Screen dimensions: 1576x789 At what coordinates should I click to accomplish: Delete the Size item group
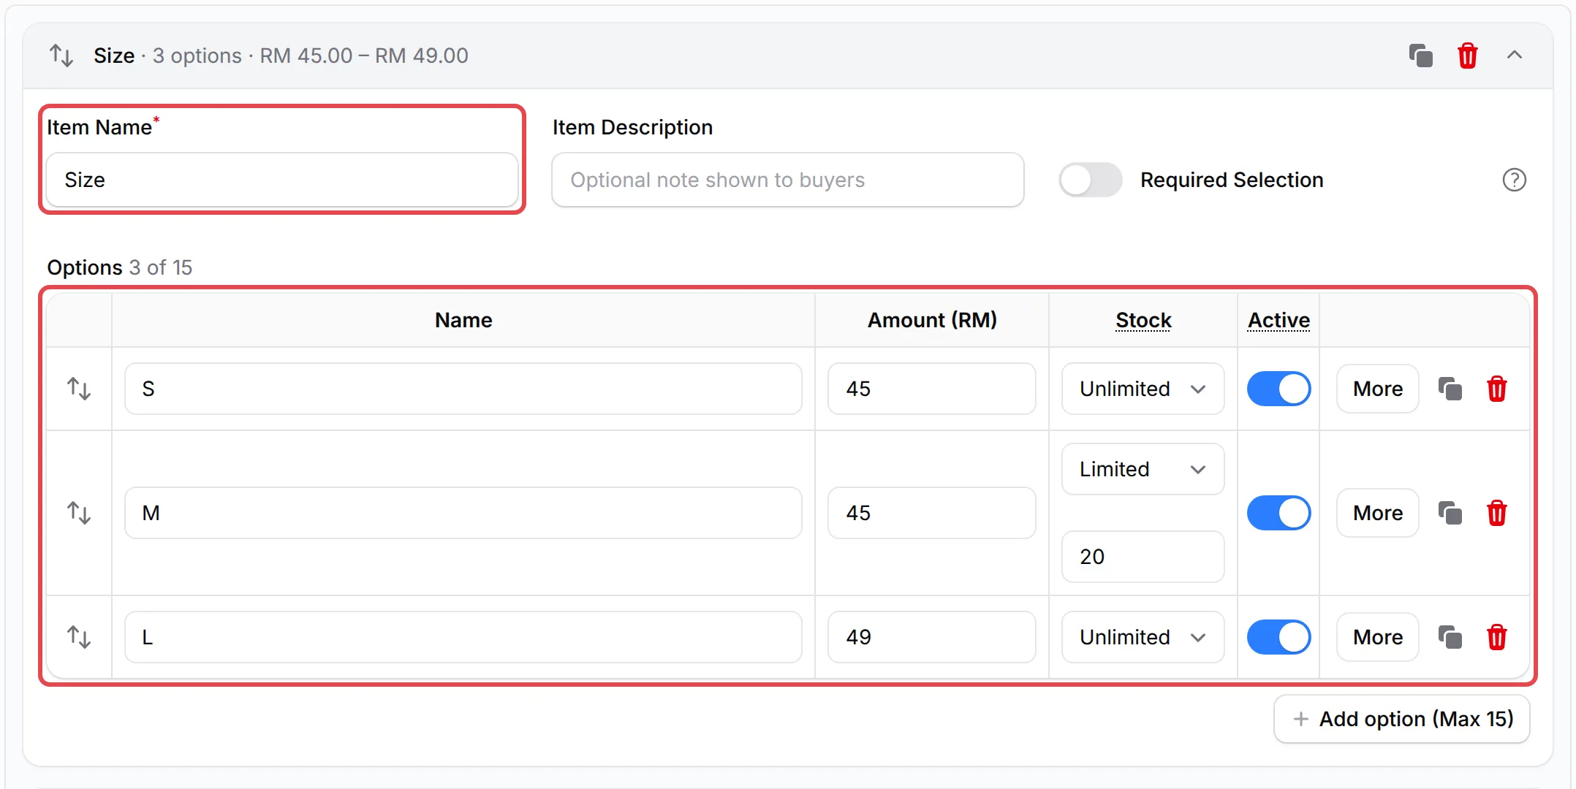(x=1468, y=56)
